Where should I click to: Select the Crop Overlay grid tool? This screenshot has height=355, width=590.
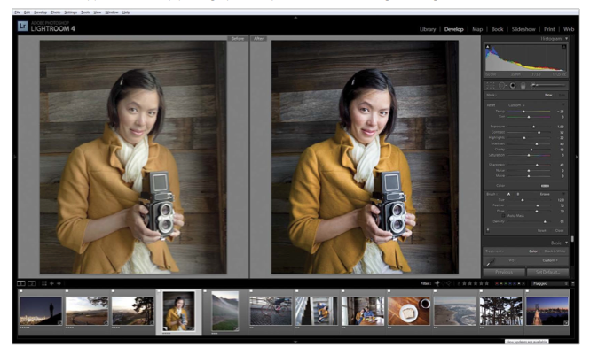491,86
